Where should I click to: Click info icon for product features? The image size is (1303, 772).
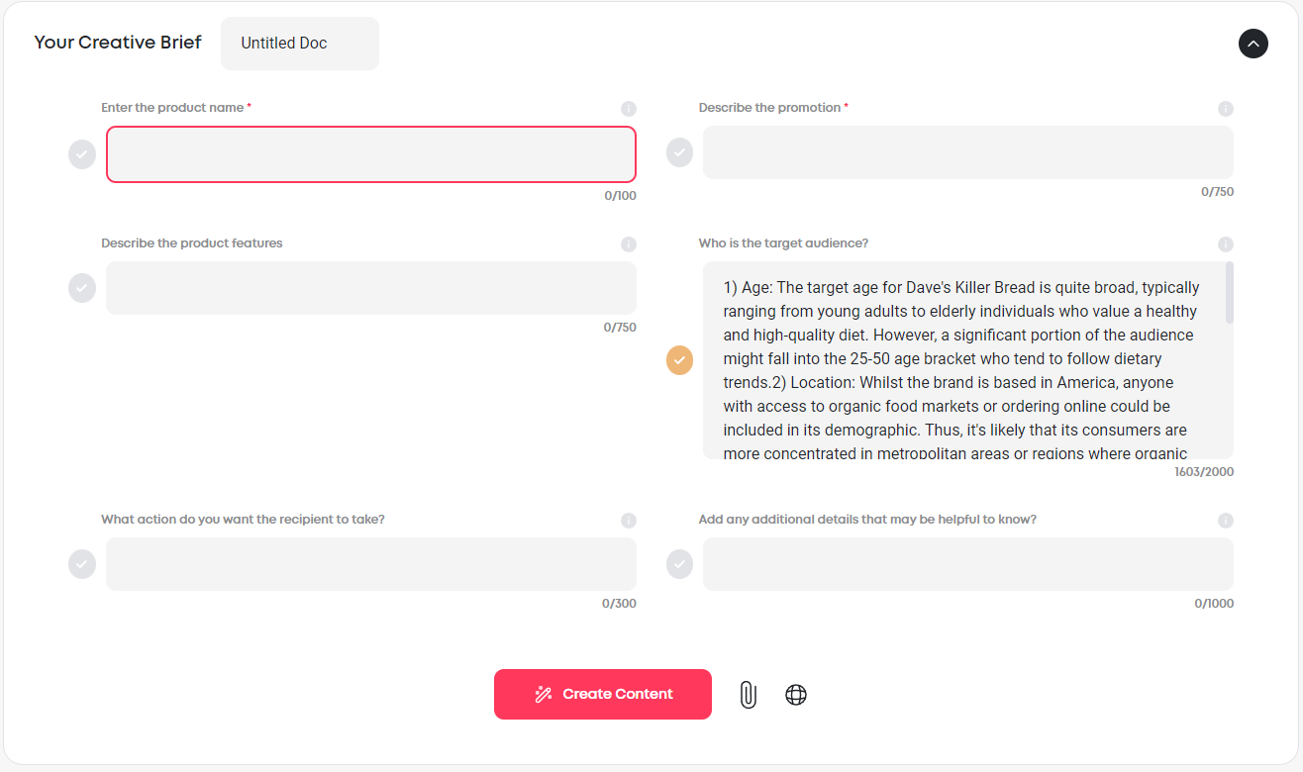coord(629,244)
